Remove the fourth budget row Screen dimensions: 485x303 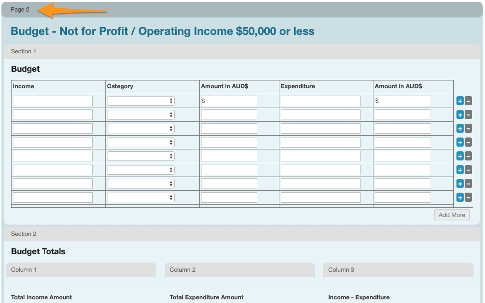coord(468,143)
